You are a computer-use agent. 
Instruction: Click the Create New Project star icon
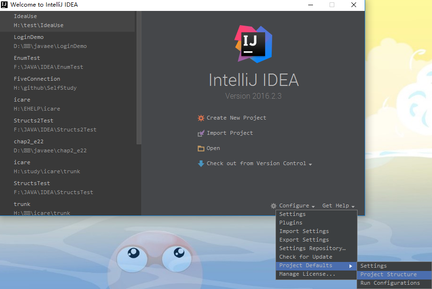[x=202, y=118]
